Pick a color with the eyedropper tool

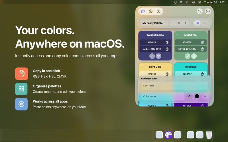point(189,96)
